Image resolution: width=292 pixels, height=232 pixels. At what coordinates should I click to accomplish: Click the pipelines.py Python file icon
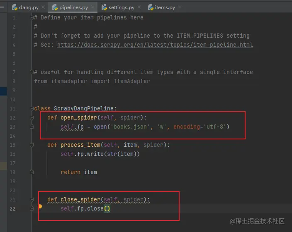pyautogui.click(x=55, y=7)
